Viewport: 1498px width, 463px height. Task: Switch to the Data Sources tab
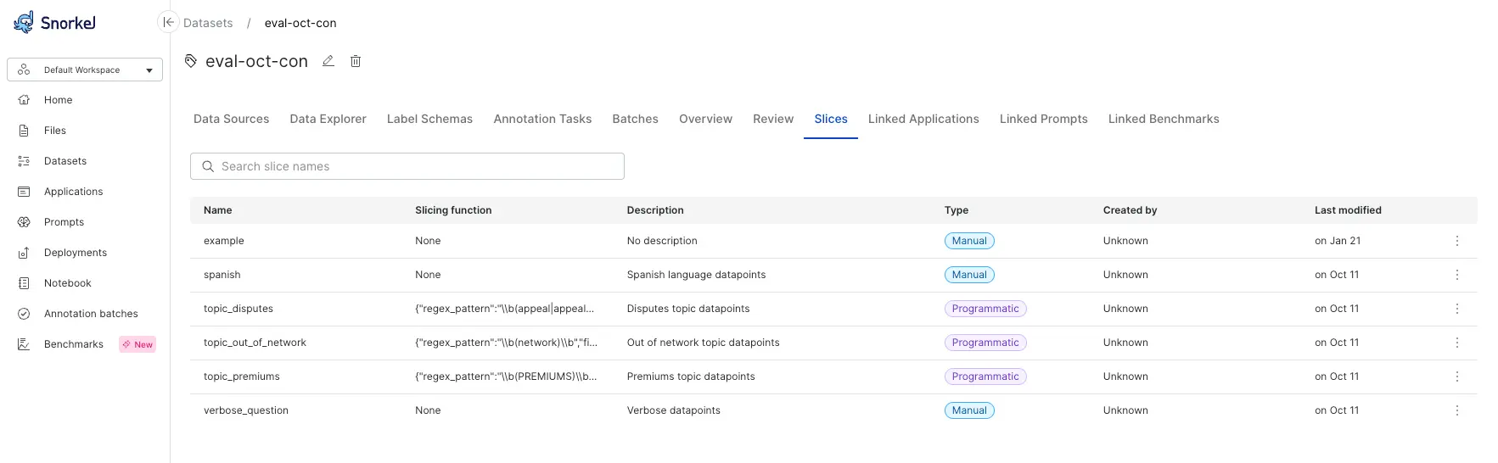tap(231, 119)
